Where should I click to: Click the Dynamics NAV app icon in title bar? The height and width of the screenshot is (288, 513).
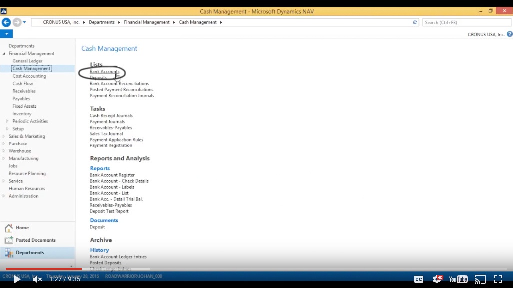3,11
